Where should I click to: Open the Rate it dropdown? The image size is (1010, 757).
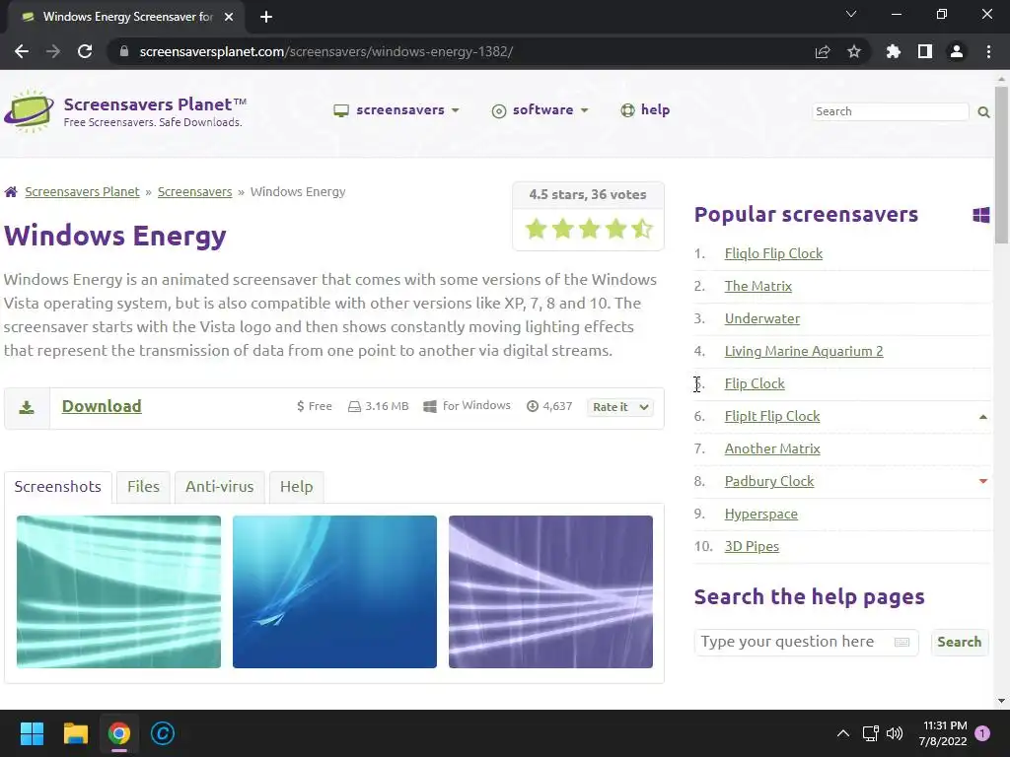(x=620, y=407)
